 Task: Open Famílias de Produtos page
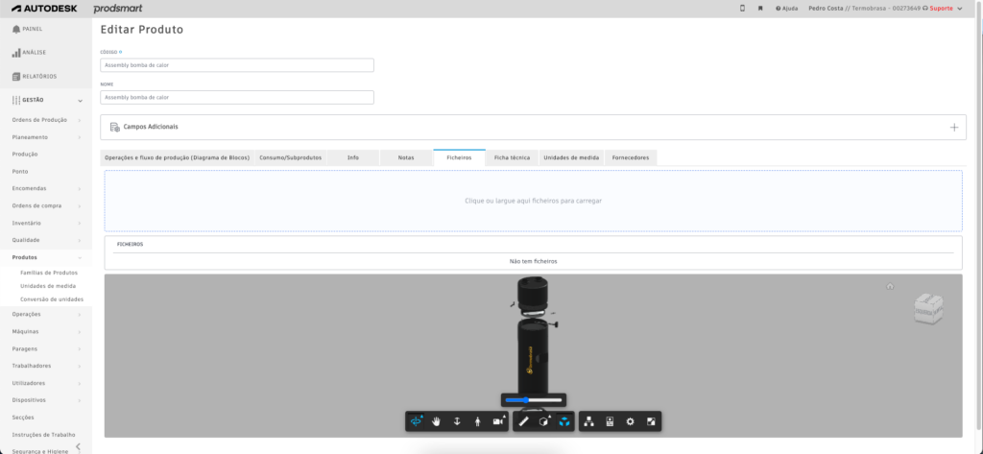pos(49,273)
